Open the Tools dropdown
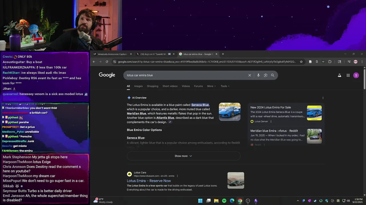 (225, 86)
